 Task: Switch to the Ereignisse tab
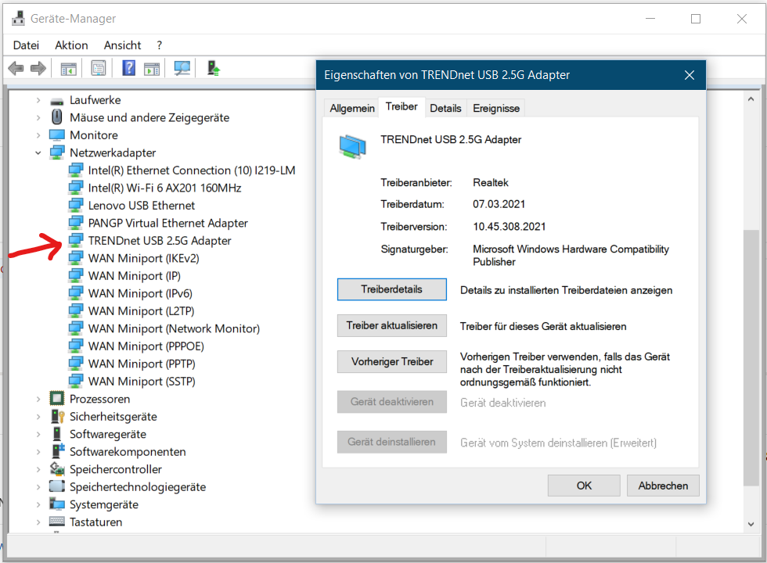(x=496, y=108)
